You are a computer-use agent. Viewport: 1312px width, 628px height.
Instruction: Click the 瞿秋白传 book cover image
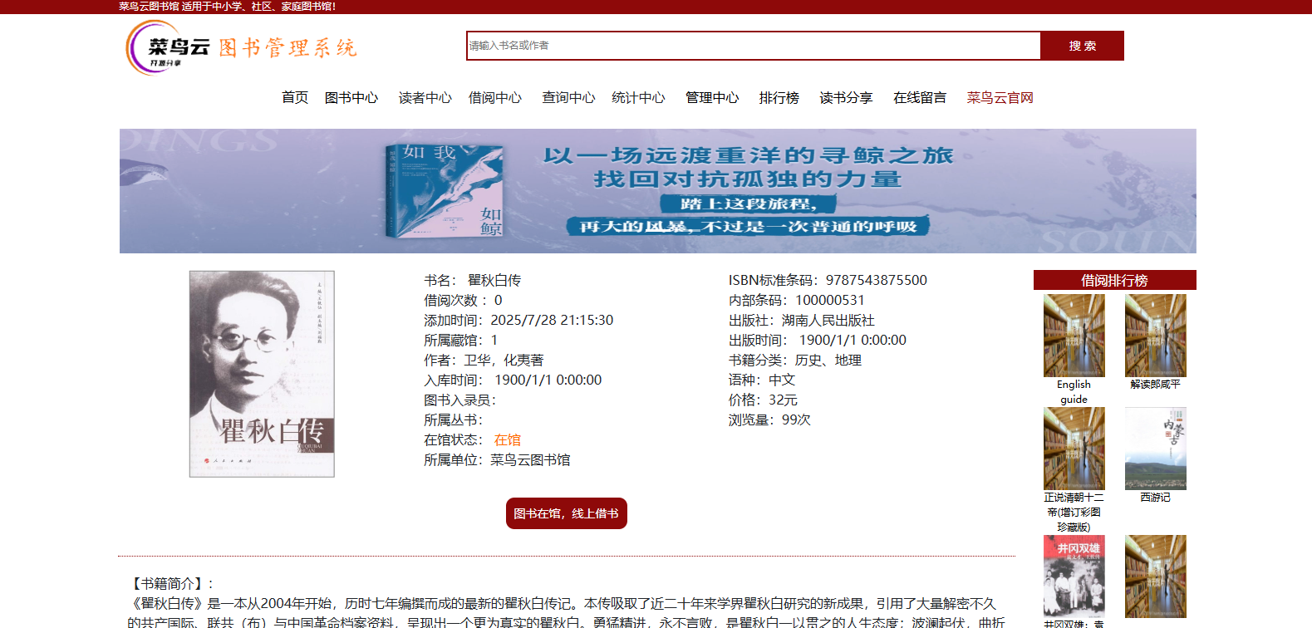pyautogui.click(x=262, y=374)
